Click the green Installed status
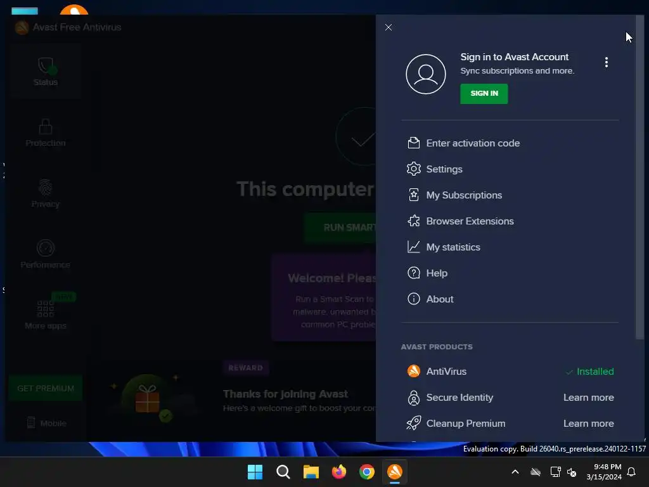649x487 pixels. coord(590,372)
